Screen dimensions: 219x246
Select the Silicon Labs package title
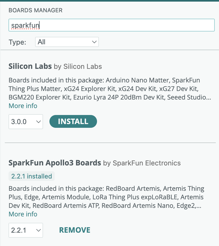coord(30,66)
